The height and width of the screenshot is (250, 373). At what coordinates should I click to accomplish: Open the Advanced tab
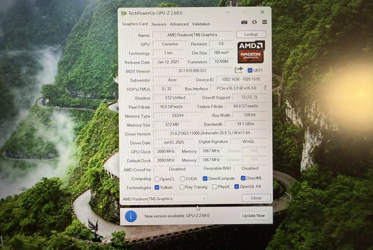coord(179,24)
